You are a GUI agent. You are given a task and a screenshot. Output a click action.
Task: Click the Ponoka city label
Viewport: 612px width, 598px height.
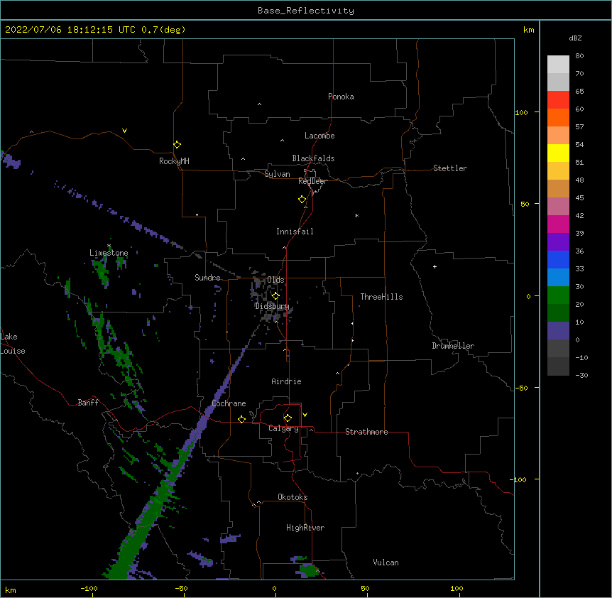(341, 97)
